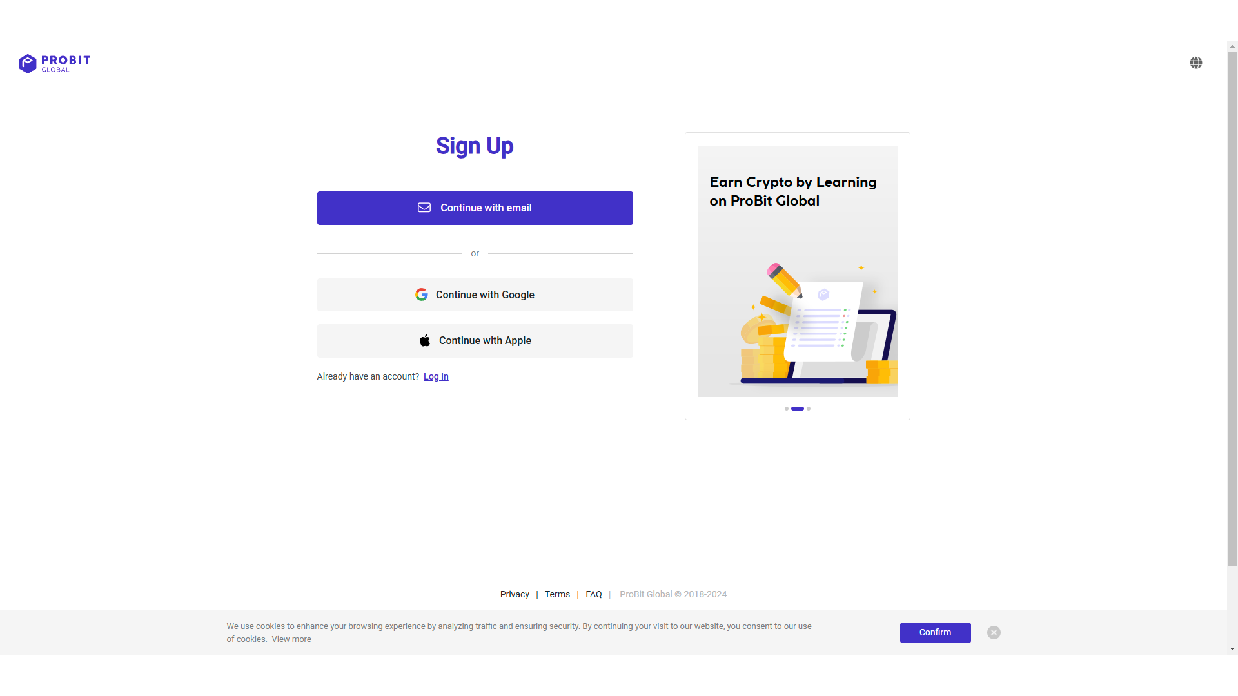
Task: Click the 'Privacy' footer link
Action: point(515,594)
